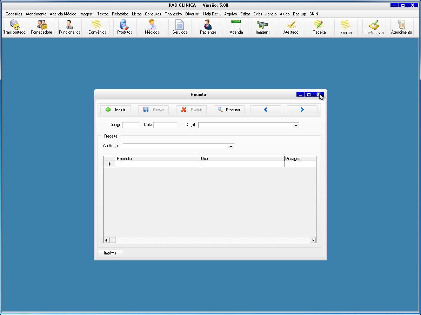Click the Exame toolbar icon

tap(346, 27)
